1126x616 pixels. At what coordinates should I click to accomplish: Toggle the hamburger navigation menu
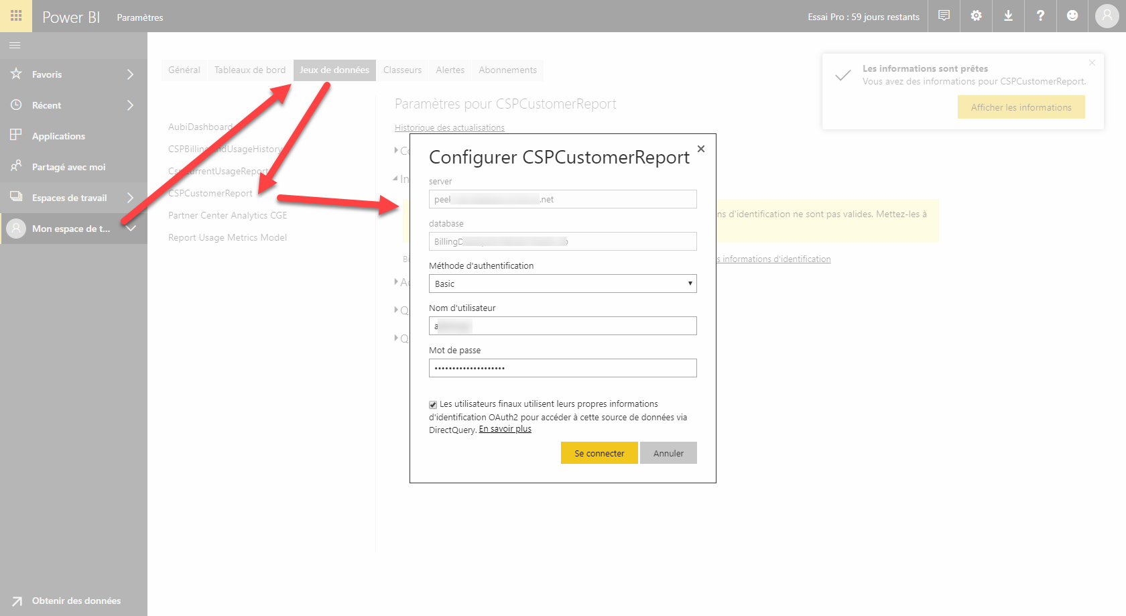coord(15,45)
